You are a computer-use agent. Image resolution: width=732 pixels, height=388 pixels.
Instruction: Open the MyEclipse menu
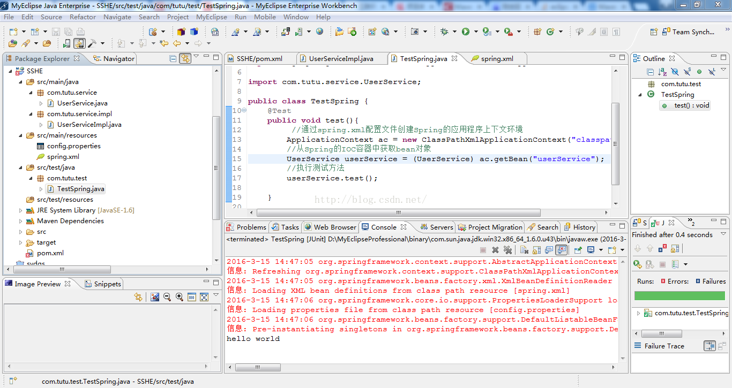coord(212,17)
